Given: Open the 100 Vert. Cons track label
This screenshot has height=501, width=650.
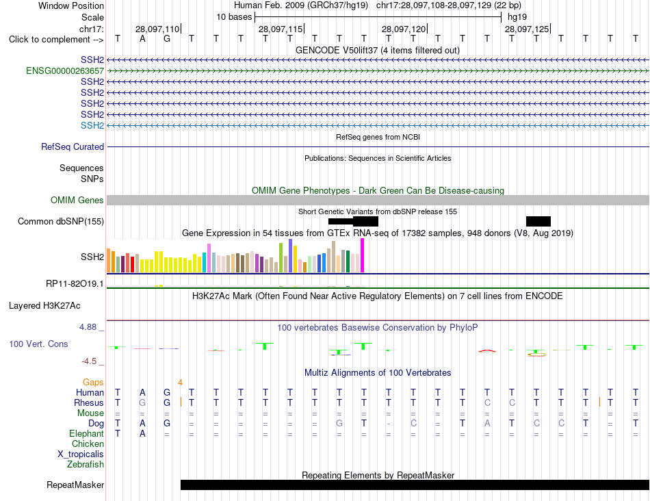Looking at the screenshot, I should point(38,344).
